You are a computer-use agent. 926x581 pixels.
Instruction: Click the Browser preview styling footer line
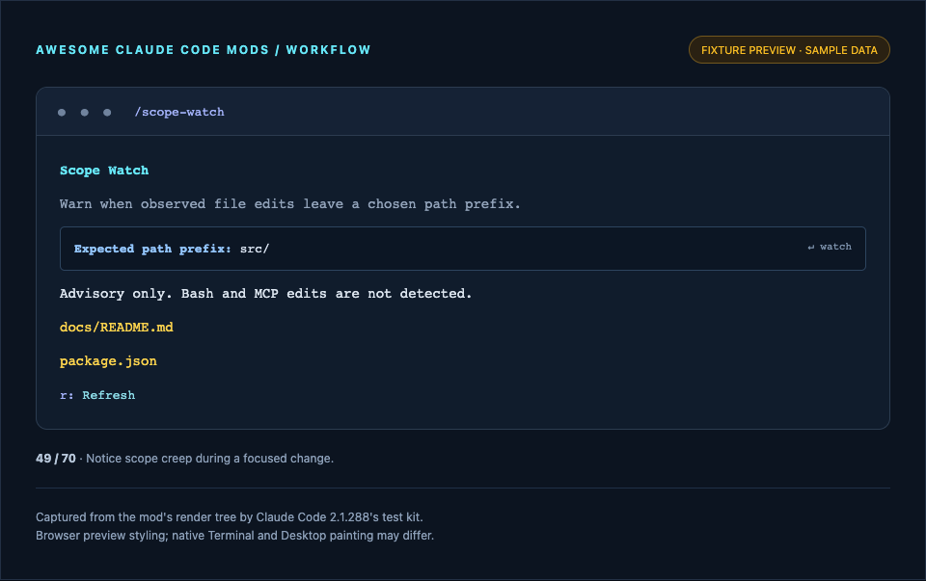(234, 536)
